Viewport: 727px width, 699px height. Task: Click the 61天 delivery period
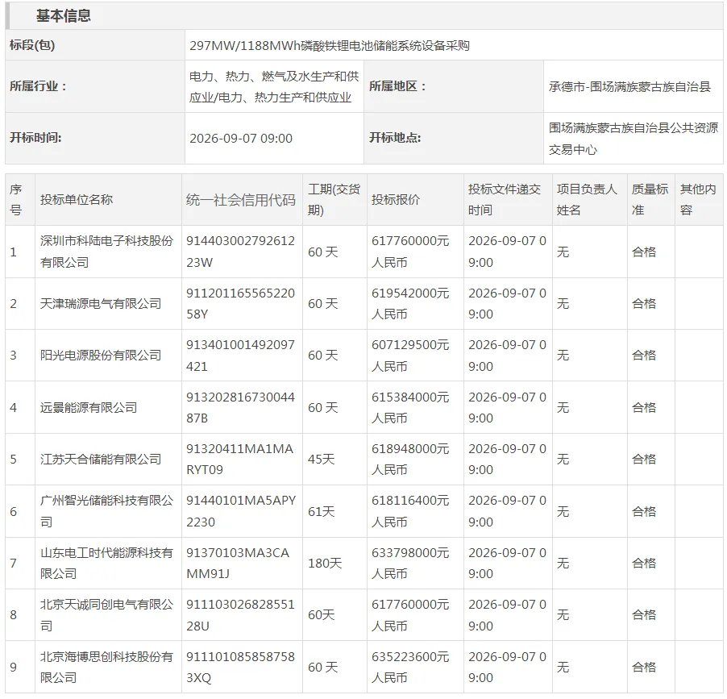pyautogui.click(x=322, y=512)
